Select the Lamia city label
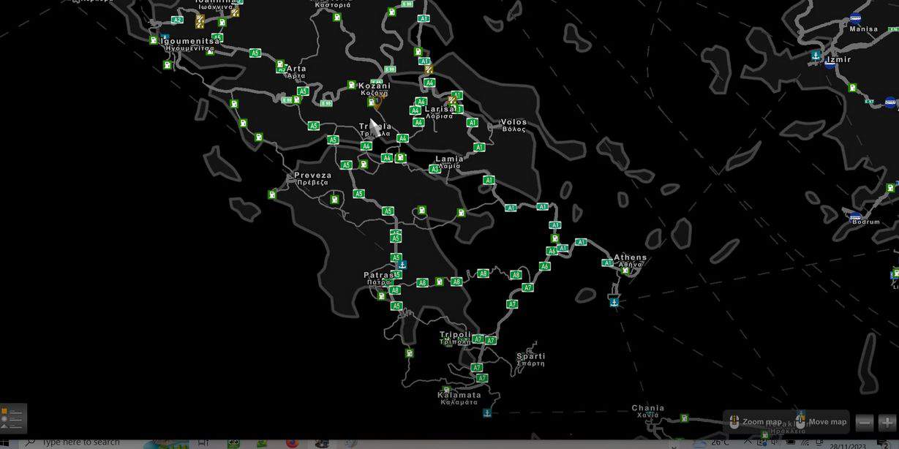899x449 pixels. coord(449,159)
